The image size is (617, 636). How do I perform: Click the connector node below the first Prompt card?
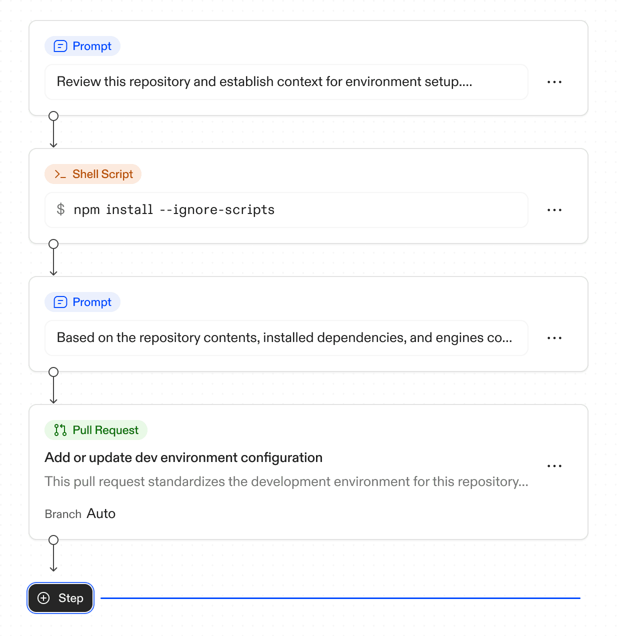[53, 115]
